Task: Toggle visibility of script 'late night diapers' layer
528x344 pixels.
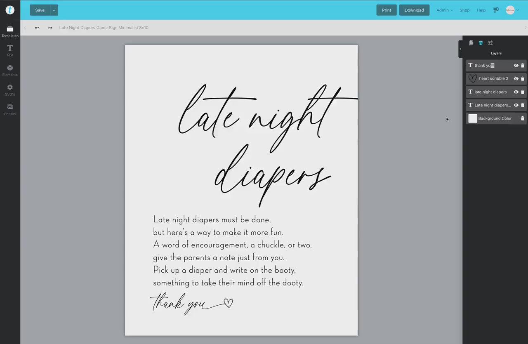Action: coord(516,92)
